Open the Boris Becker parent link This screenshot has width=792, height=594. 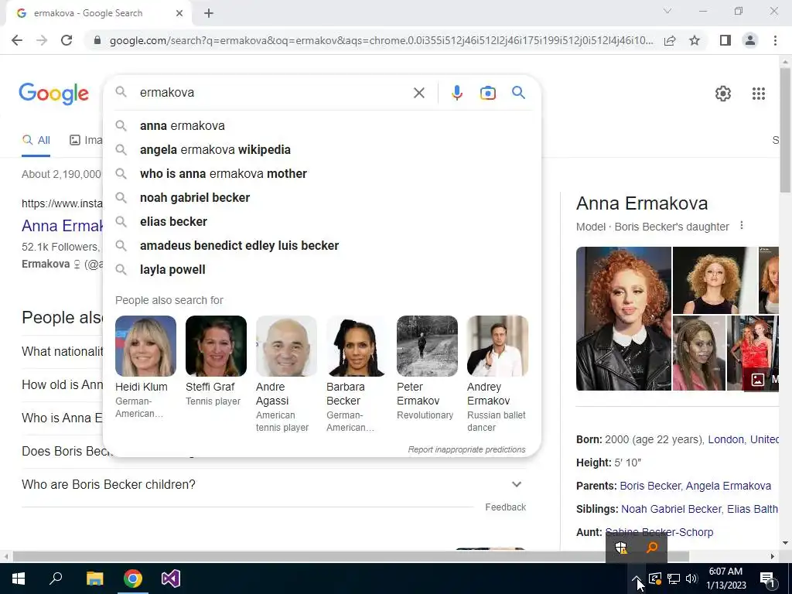click(650, 486)
